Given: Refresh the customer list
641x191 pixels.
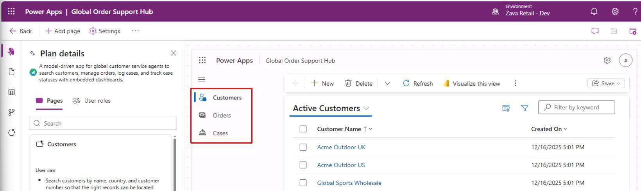Looking at the screenshot, I should (418, 84).
